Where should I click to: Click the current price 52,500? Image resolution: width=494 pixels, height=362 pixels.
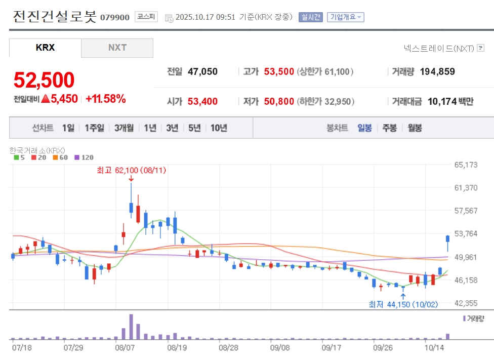(x=44, y=80)
